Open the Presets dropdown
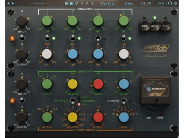This screenshot has height=138, width=184. pyautogui.click(x=40, y=3)
